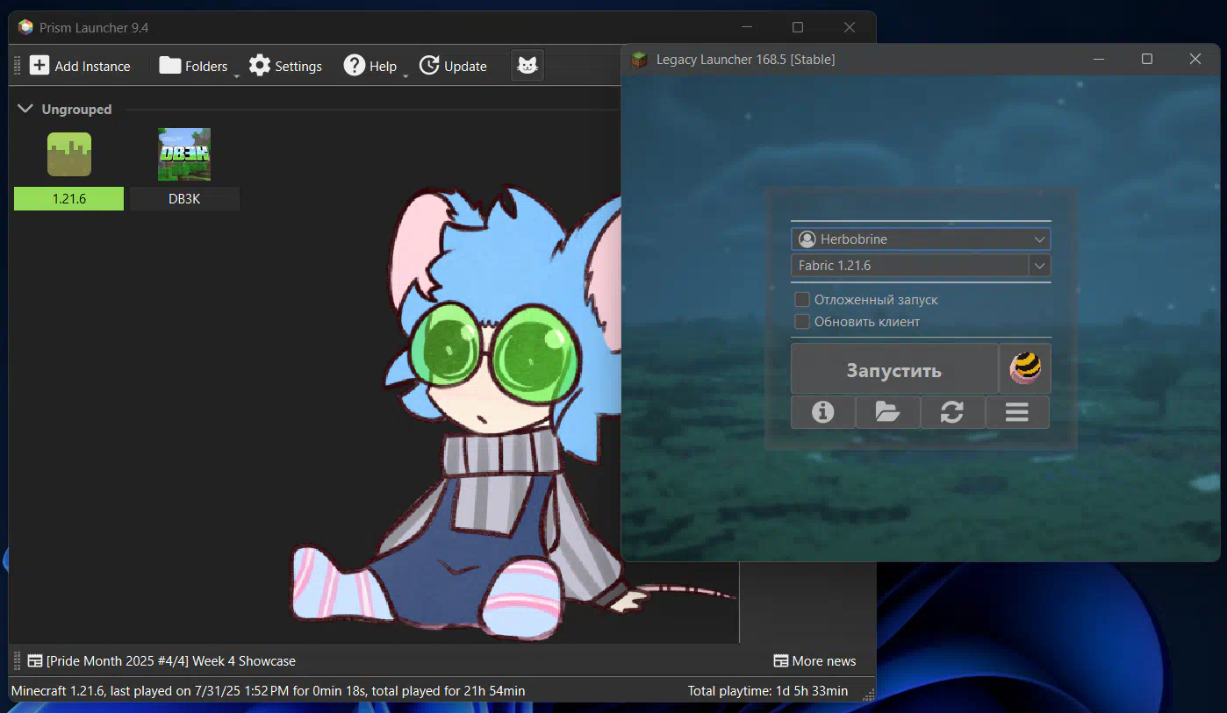Open Prism Launcher Settings

pos(285,66)
